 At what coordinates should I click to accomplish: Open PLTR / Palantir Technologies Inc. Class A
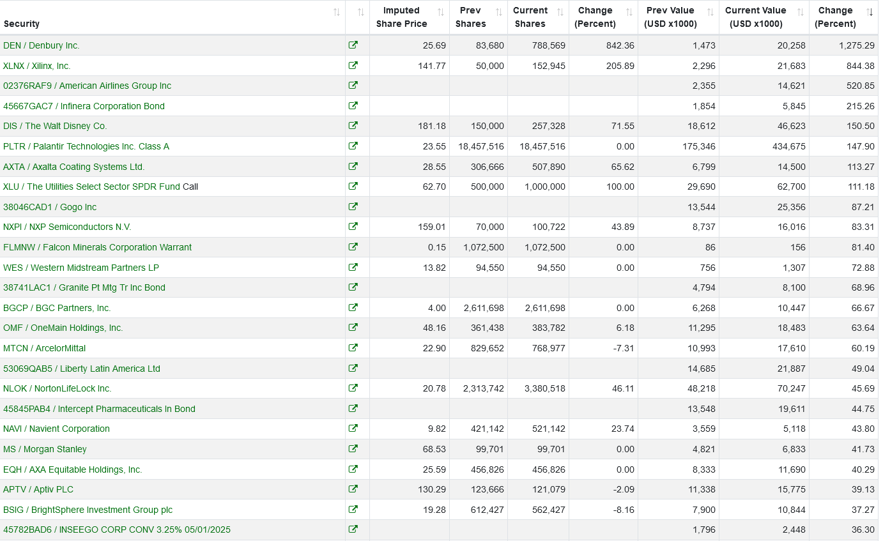(86, 146)
